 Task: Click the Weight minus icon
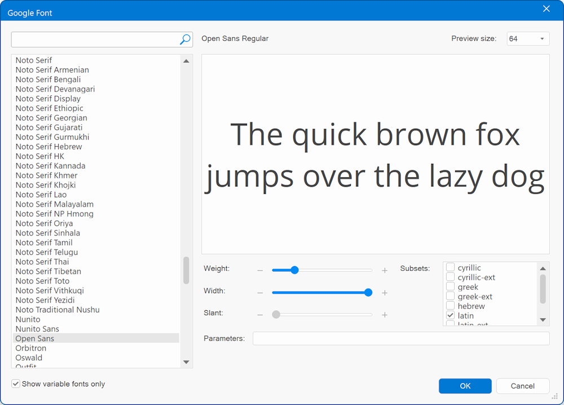pyautogui.click(x=260, y=271)
